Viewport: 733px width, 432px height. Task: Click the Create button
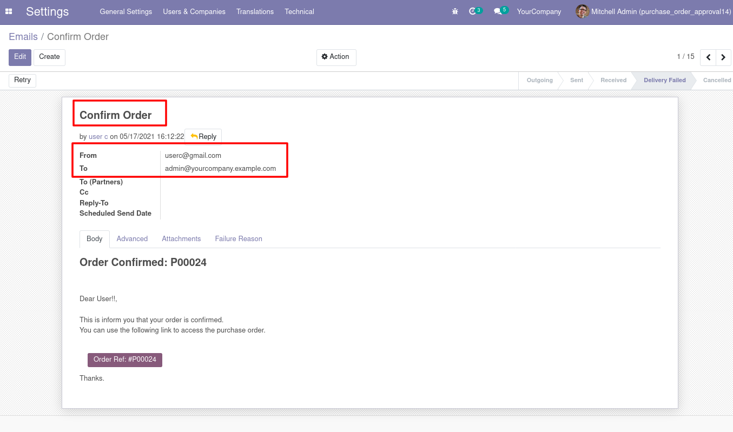49,57
